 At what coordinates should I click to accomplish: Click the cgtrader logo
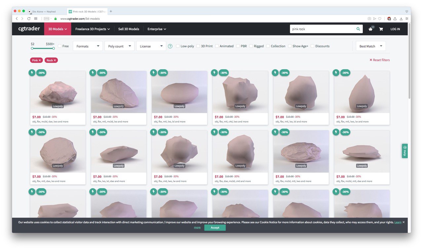pos(28,29)
